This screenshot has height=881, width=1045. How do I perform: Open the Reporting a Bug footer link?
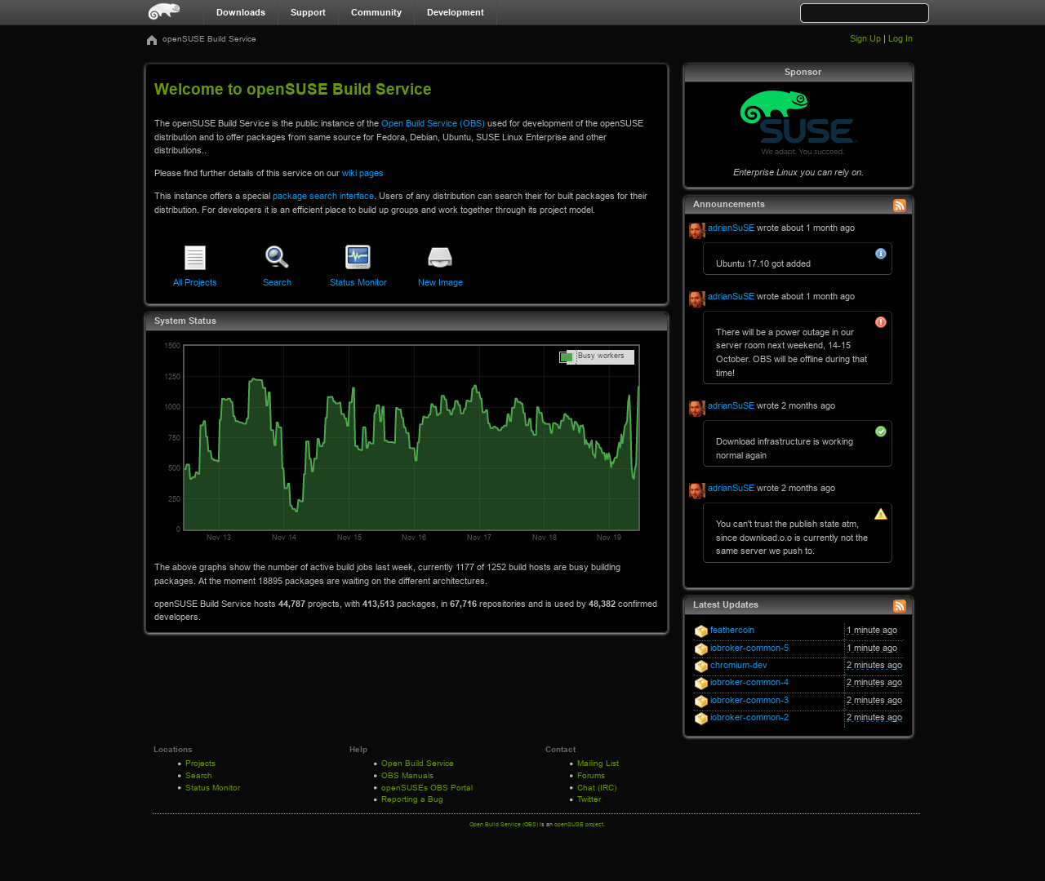pyautogui.click(x=412, y=799)
